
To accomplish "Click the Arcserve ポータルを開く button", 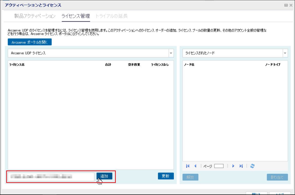I will 30,42.
